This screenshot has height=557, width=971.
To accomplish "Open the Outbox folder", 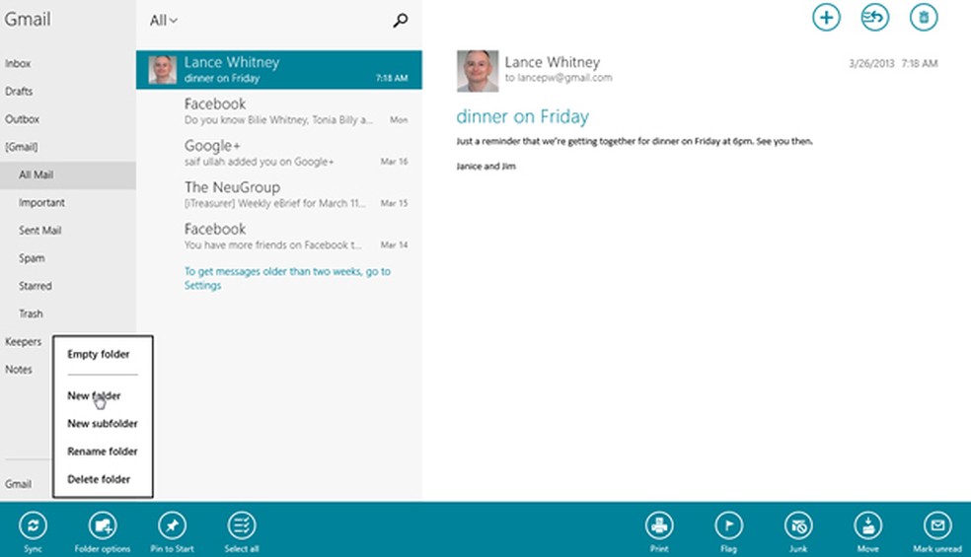I will click(x=23, y=119).
